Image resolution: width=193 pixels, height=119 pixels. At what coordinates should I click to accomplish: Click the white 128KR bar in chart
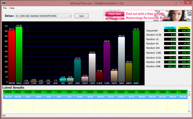point(92,68)
